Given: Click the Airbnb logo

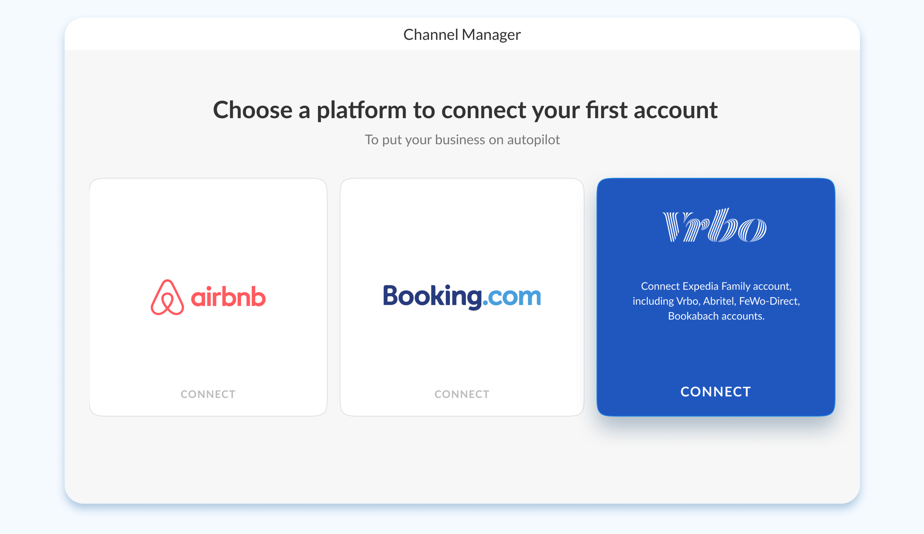Looking at the screenshot, I should (208, 297).
